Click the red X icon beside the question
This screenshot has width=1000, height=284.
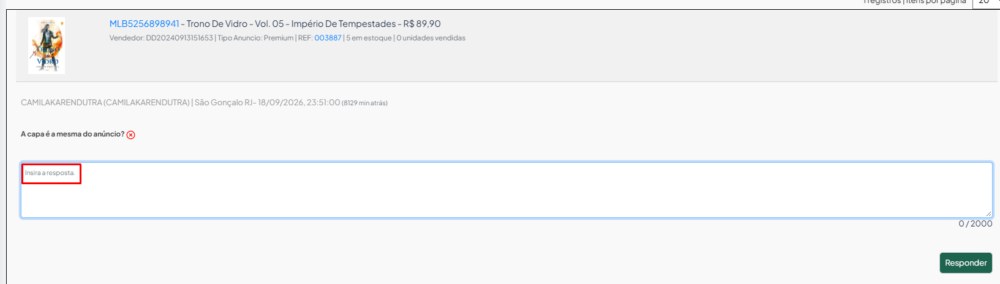point(130,135)
